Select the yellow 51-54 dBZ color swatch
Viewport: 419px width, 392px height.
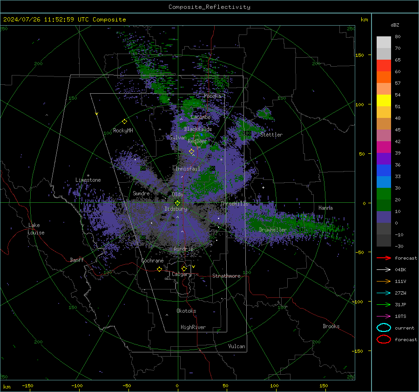384,101
